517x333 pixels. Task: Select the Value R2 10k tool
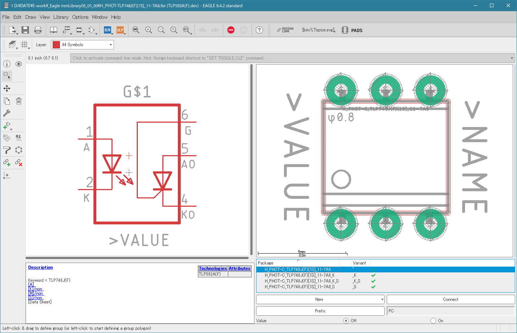click(x=18, y=138)
